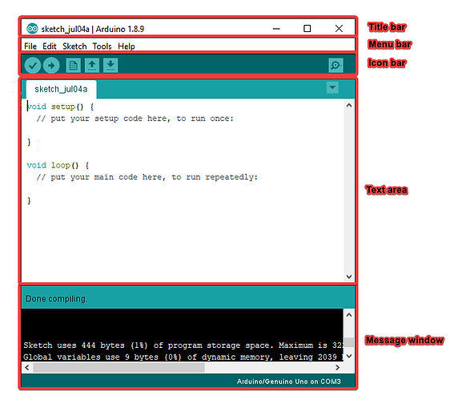This screenshot has width=450, height=408.
Task: Click console horizontal scrollbar left arrow
Action: tap(27, 367)
